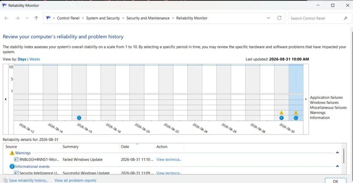This screenshot has width=353, height=183.
Task: Click the Miscellaneous failures row label
Action: pos(328,108)
